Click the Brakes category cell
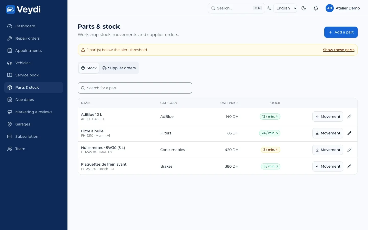 coord(166,166)
